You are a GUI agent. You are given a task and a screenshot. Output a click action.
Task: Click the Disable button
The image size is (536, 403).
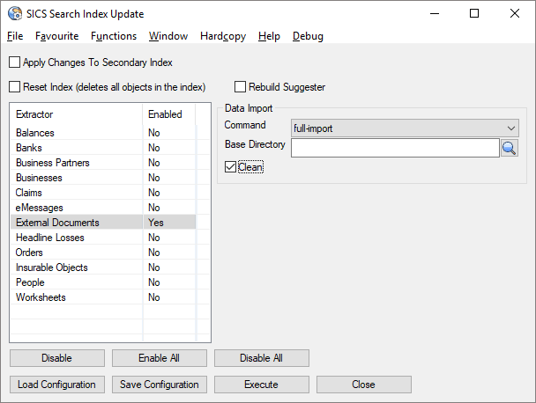tap(57, 358)
